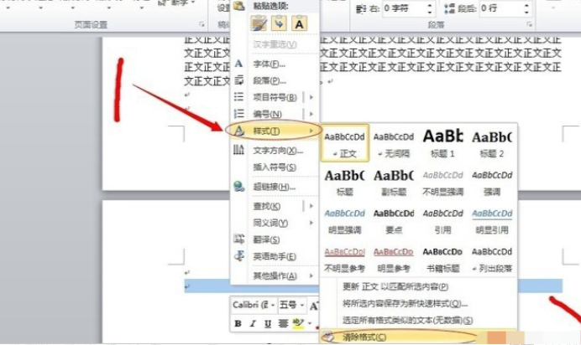Click the Bold button in mini toolbar

click(238, 323)
